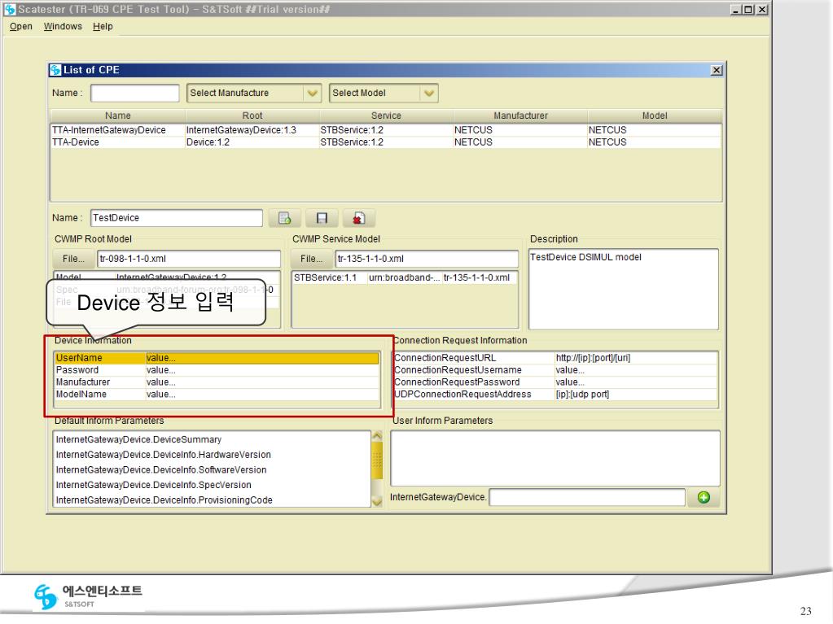Click the Manufacturer column header

[x=520, y=116]
